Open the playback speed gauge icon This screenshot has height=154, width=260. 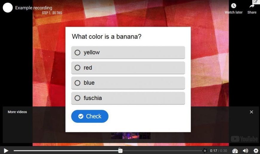[x=235, y=151]
